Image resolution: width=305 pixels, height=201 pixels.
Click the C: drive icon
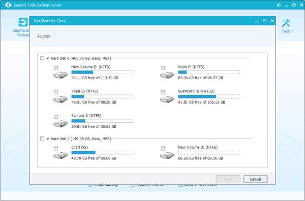(60, 155)
